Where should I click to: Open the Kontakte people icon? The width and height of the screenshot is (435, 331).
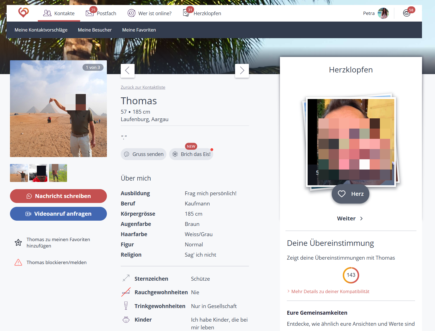pos(47,13)
